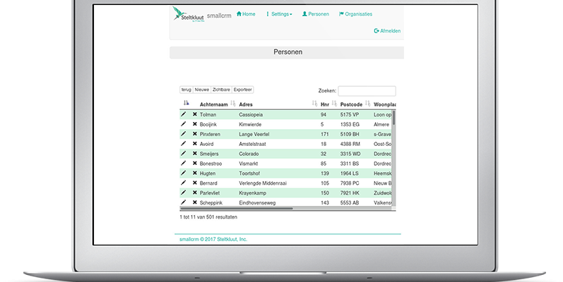
Task: Edit the Bonestroo row with pencil icon
Action: 184,163
